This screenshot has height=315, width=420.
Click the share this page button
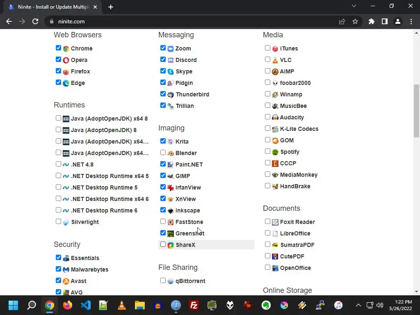342,21
